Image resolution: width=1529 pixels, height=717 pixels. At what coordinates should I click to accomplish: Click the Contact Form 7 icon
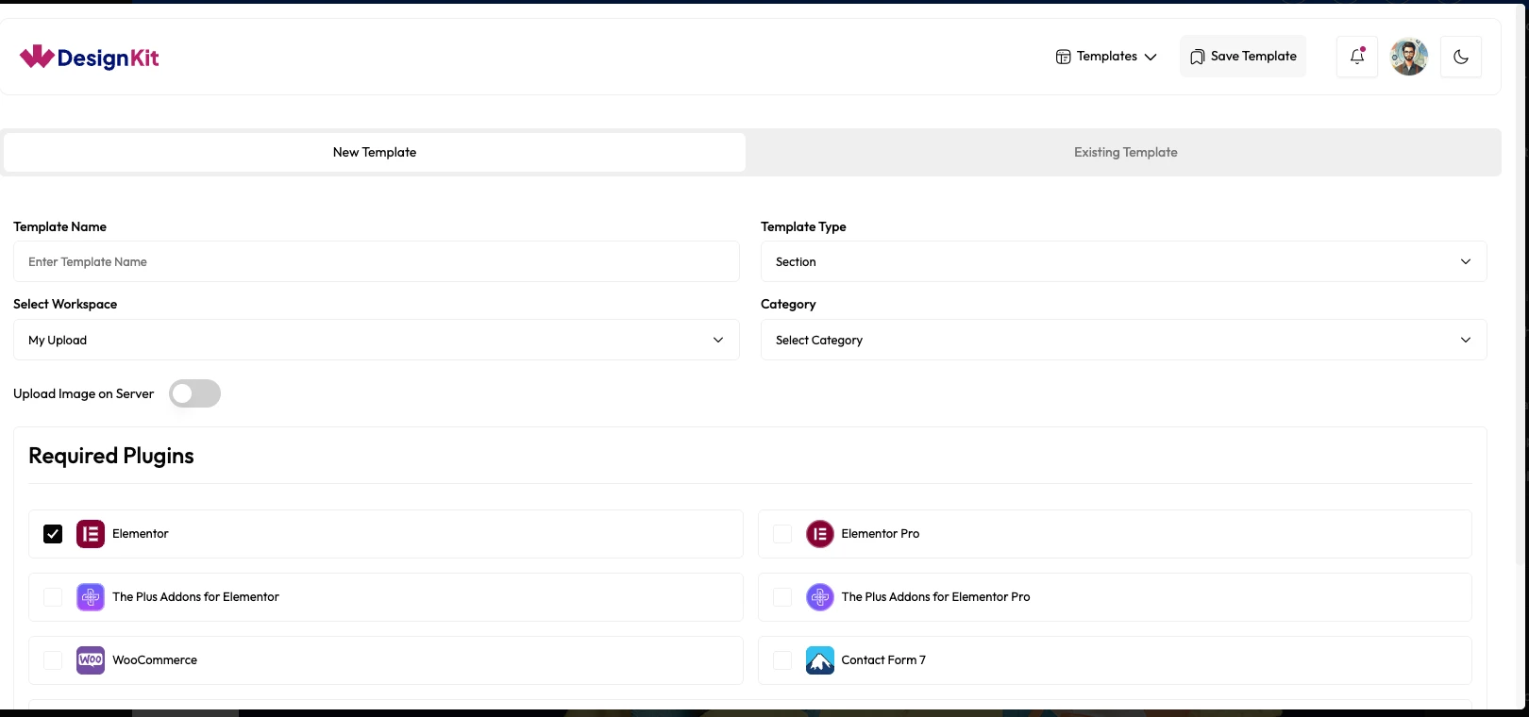tap(820, 660)
